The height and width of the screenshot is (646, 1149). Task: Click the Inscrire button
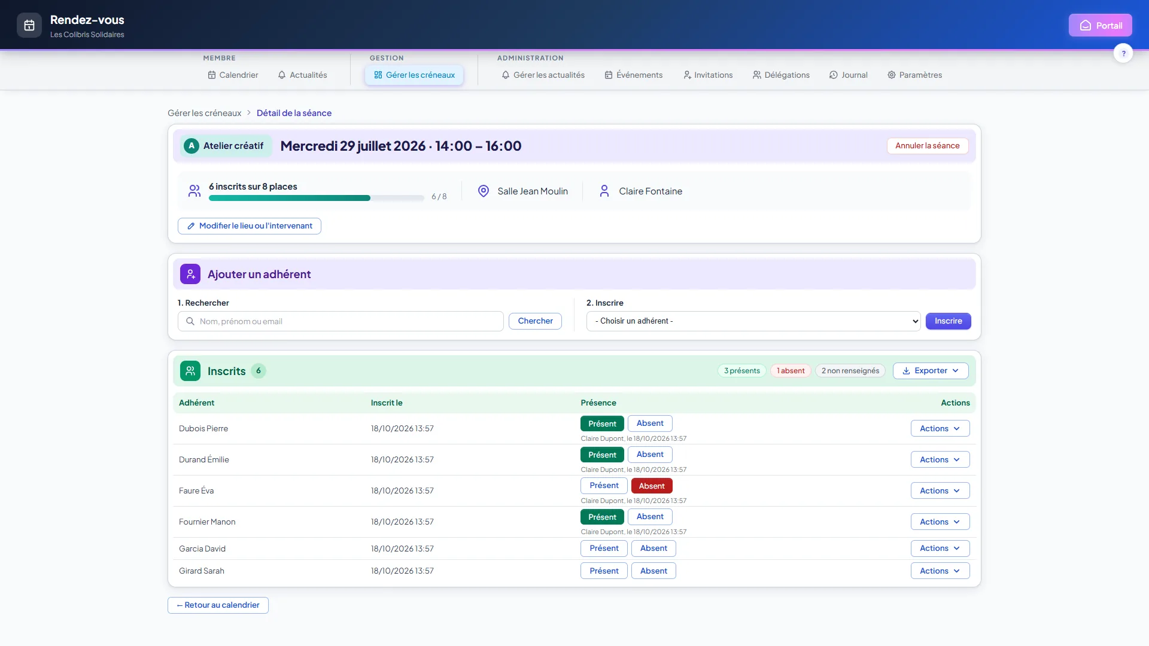click(x=948, y=321)
